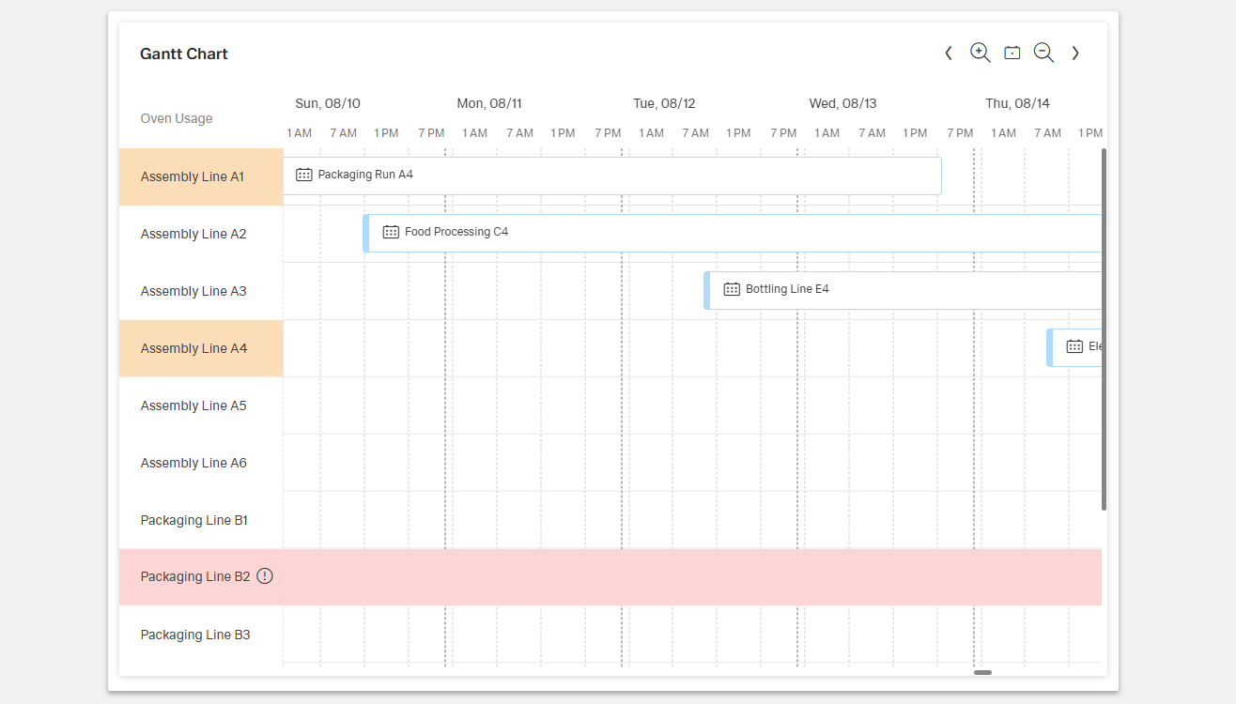This screenshot has height=704, width=1236.
Task: Click the calendar icon on Bottling Line E4
Action: 731,289
